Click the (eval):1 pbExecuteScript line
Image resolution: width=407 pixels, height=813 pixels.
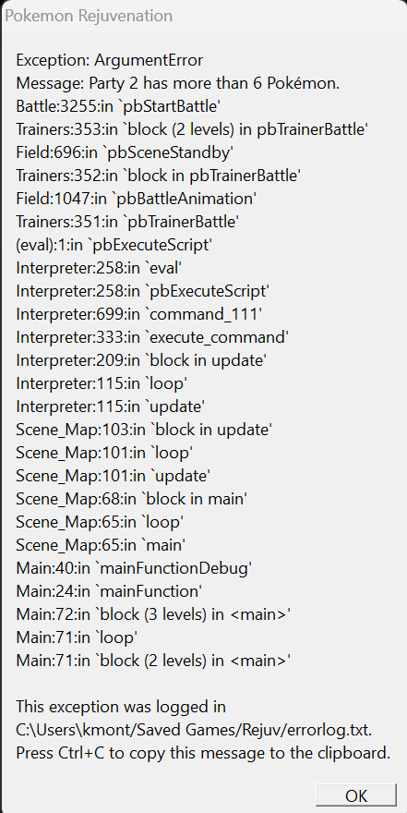tap(114, 245)
